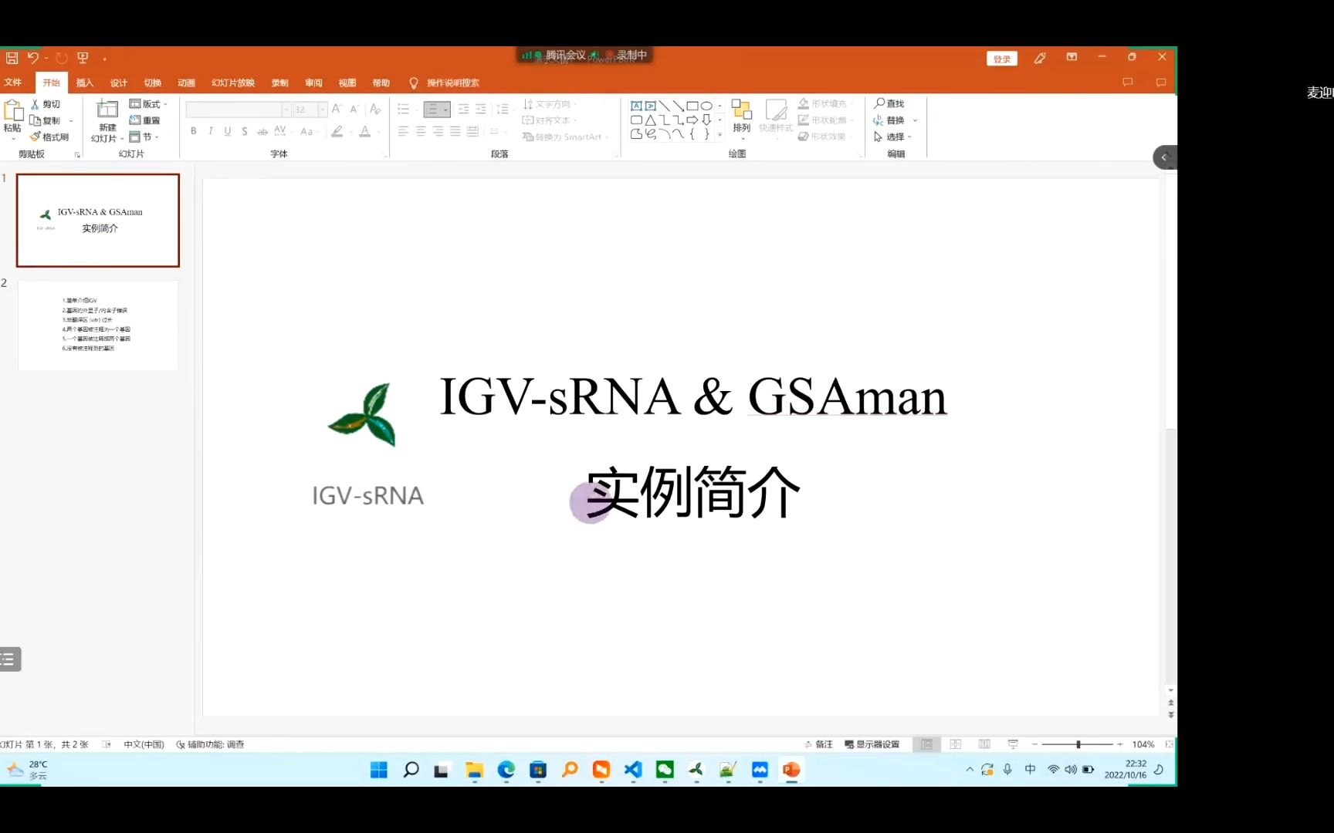Viewport: 1334px width, 833px height.
Task: Click accessibility check (辅助功能: 调查)
Action: click(210, 744)
